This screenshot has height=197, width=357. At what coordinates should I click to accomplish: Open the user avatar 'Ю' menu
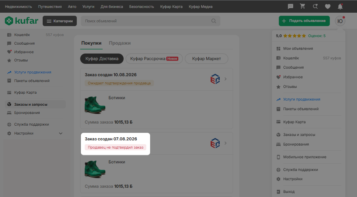340,21
